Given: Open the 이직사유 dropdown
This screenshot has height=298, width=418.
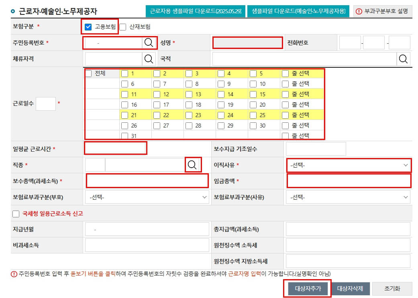Looking at the screenshot, I should tap(349, 165).
